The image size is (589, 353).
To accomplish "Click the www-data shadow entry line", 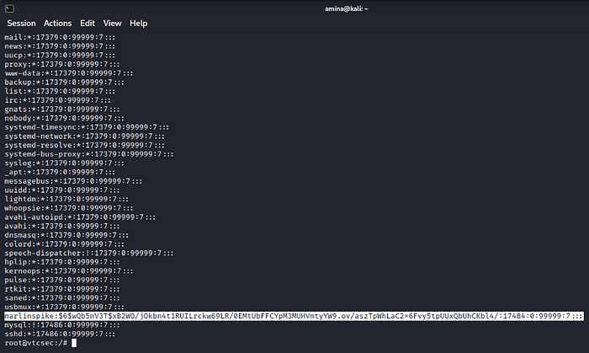I will tap(69, 73).
